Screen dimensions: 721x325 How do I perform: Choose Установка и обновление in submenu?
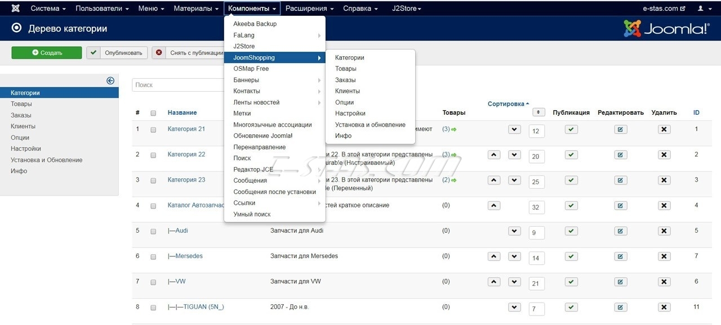(x=370, y=125)
